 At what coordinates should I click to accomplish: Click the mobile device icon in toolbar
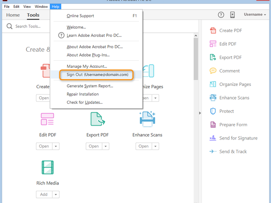pyautogui.click(x=233, y=14)
